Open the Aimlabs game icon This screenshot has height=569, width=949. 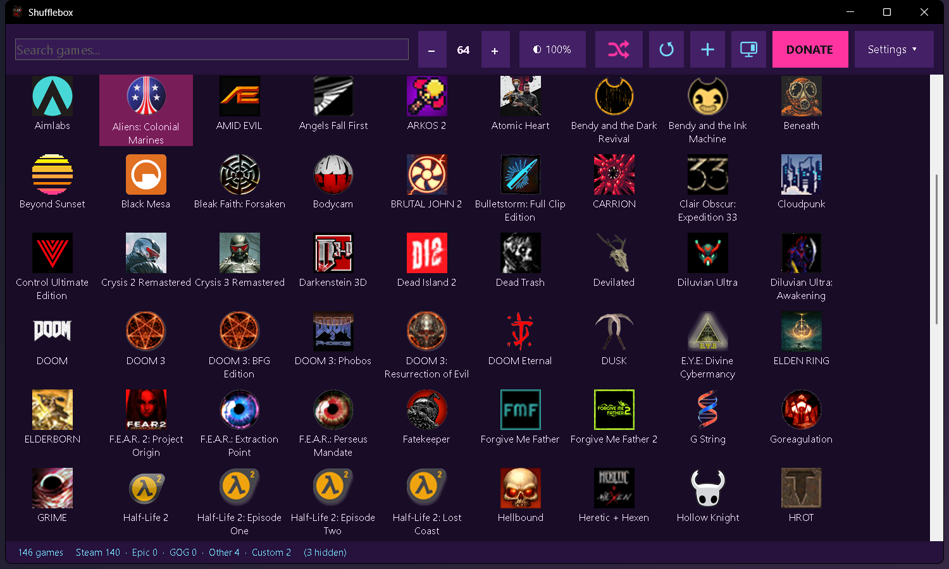coord(53,96)
